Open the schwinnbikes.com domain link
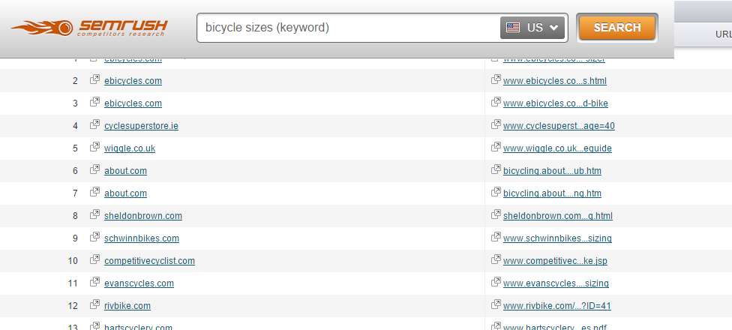Image resolution: width=732 pixels, height=330 pixels. 142,238
